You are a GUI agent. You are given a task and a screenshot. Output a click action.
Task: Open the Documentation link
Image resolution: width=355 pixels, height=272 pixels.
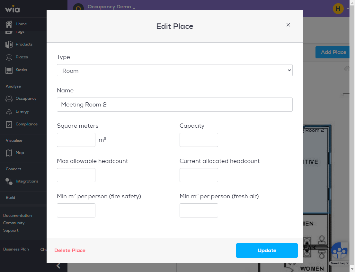[17, 216]
